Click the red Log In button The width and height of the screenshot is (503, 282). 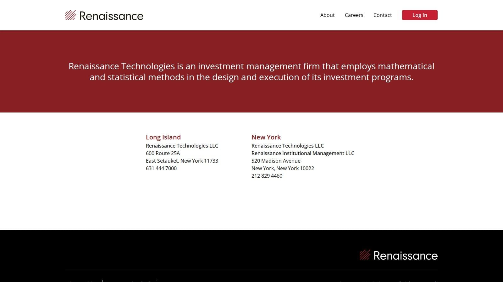(x=420, y=15)
